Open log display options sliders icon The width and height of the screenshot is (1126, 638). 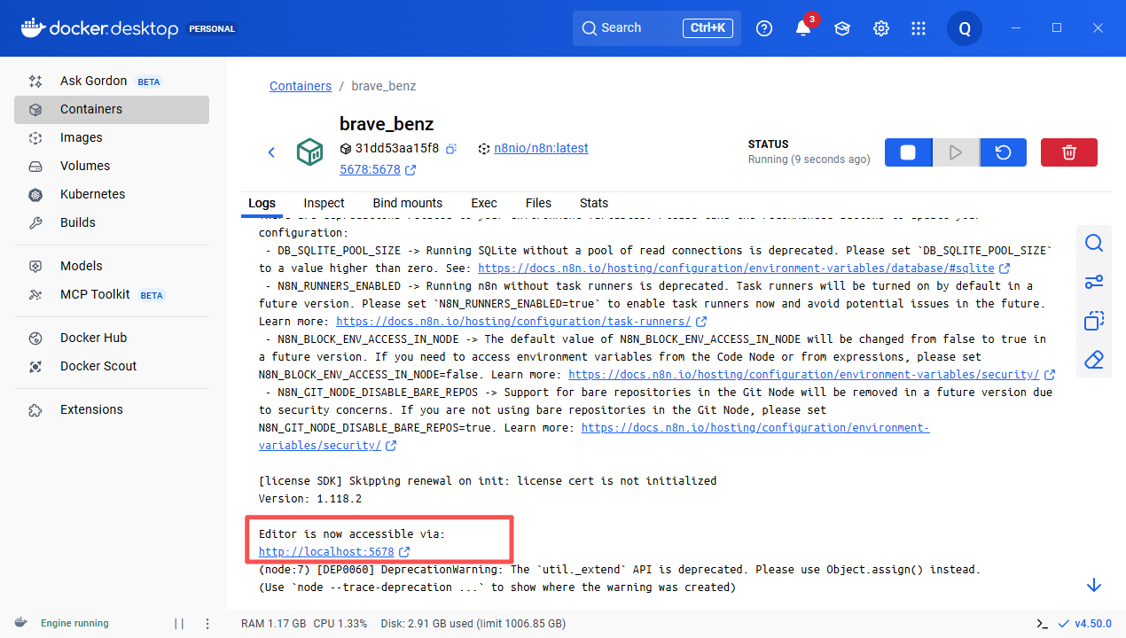click(x=1094, y=282)
